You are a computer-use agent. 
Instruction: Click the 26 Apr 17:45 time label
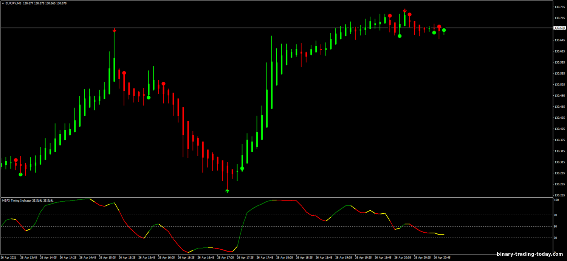[x=265, y=257]
